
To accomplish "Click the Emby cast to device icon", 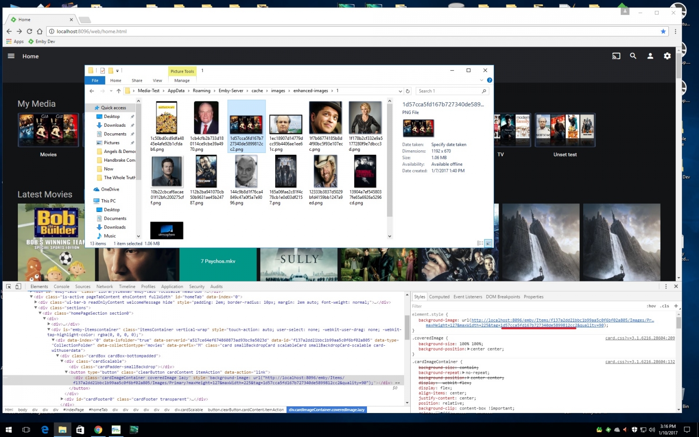I will (x=616, y=56).
